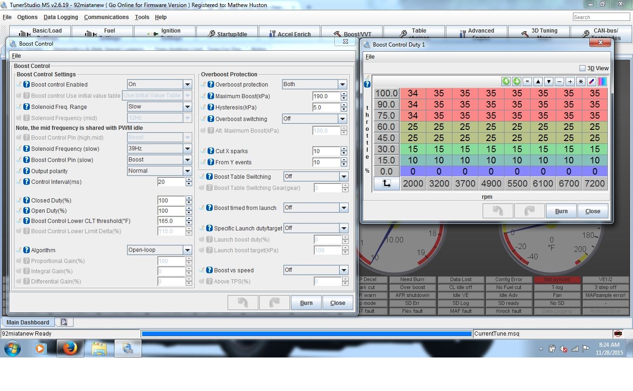Open the Algorithm dropdown

pos(187,250)
